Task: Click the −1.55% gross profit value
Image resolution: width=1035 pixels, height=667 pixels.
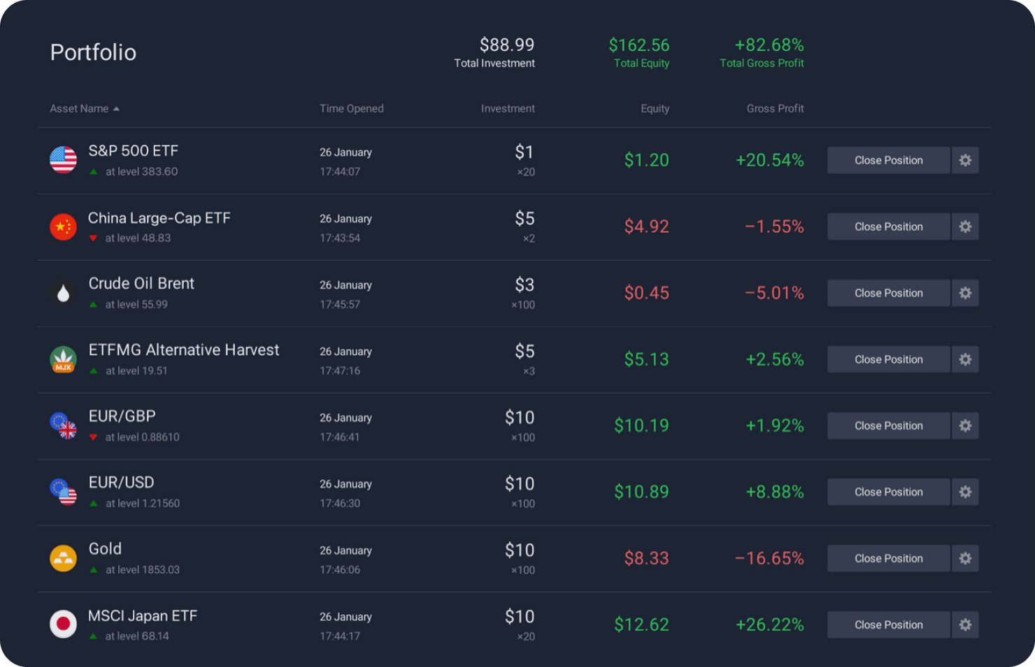Action: tap(774, 227)
